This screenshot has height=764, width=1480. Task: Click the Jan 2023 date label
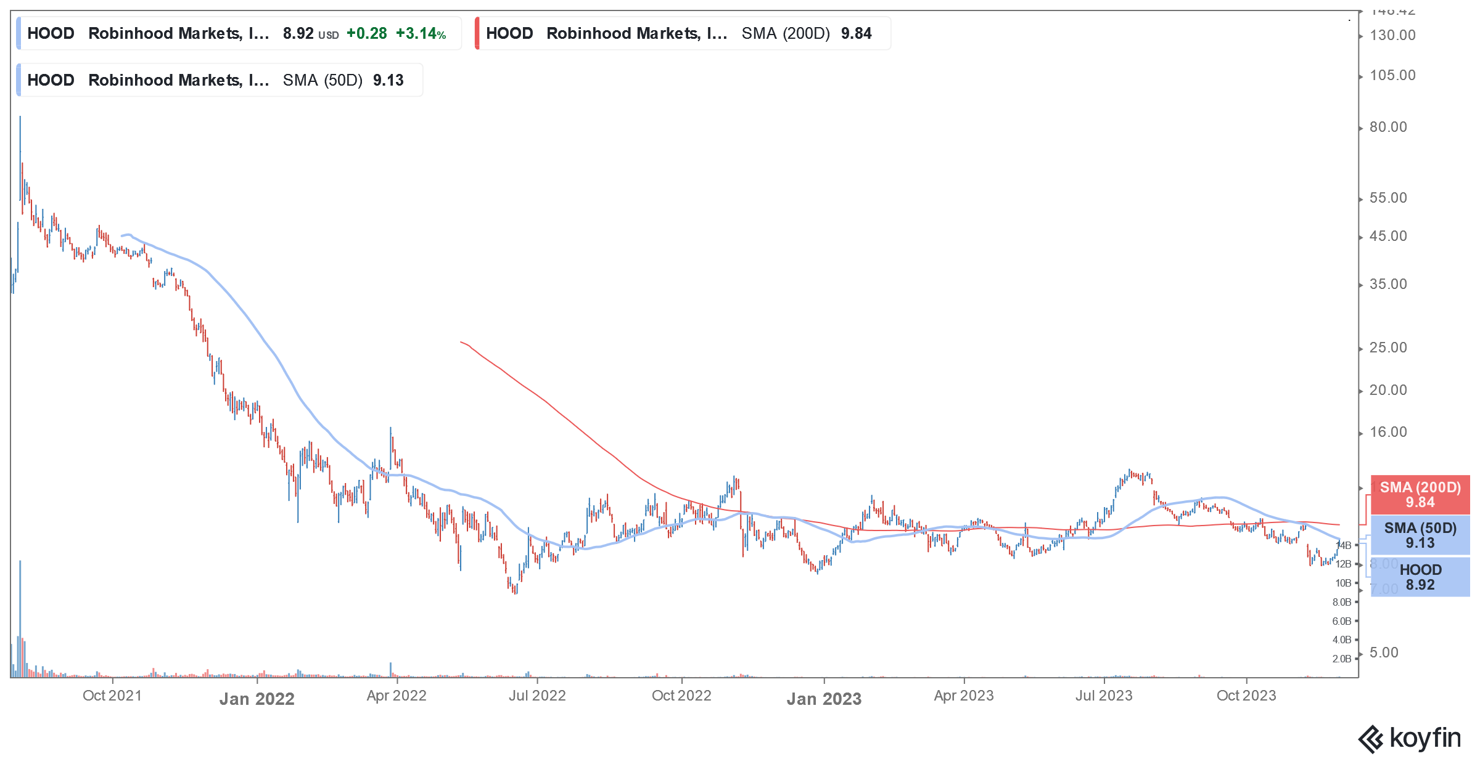tap(824, 699)
